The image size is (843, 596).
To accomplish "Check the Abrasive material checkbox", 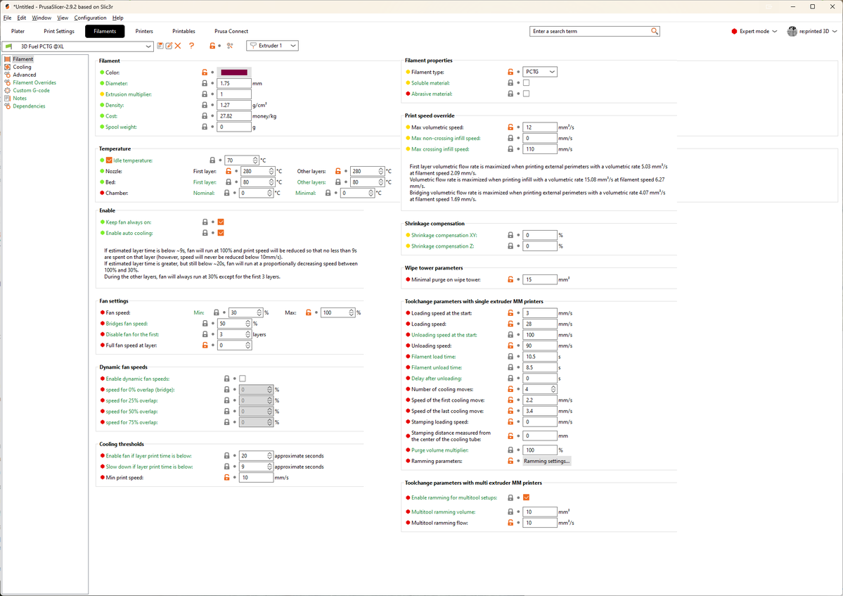I will (527, 94).
